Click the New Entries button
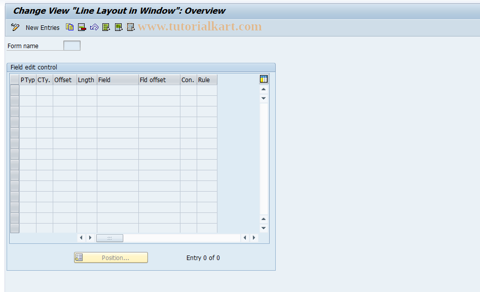This screenshot has height=292, width=480. 43,27
